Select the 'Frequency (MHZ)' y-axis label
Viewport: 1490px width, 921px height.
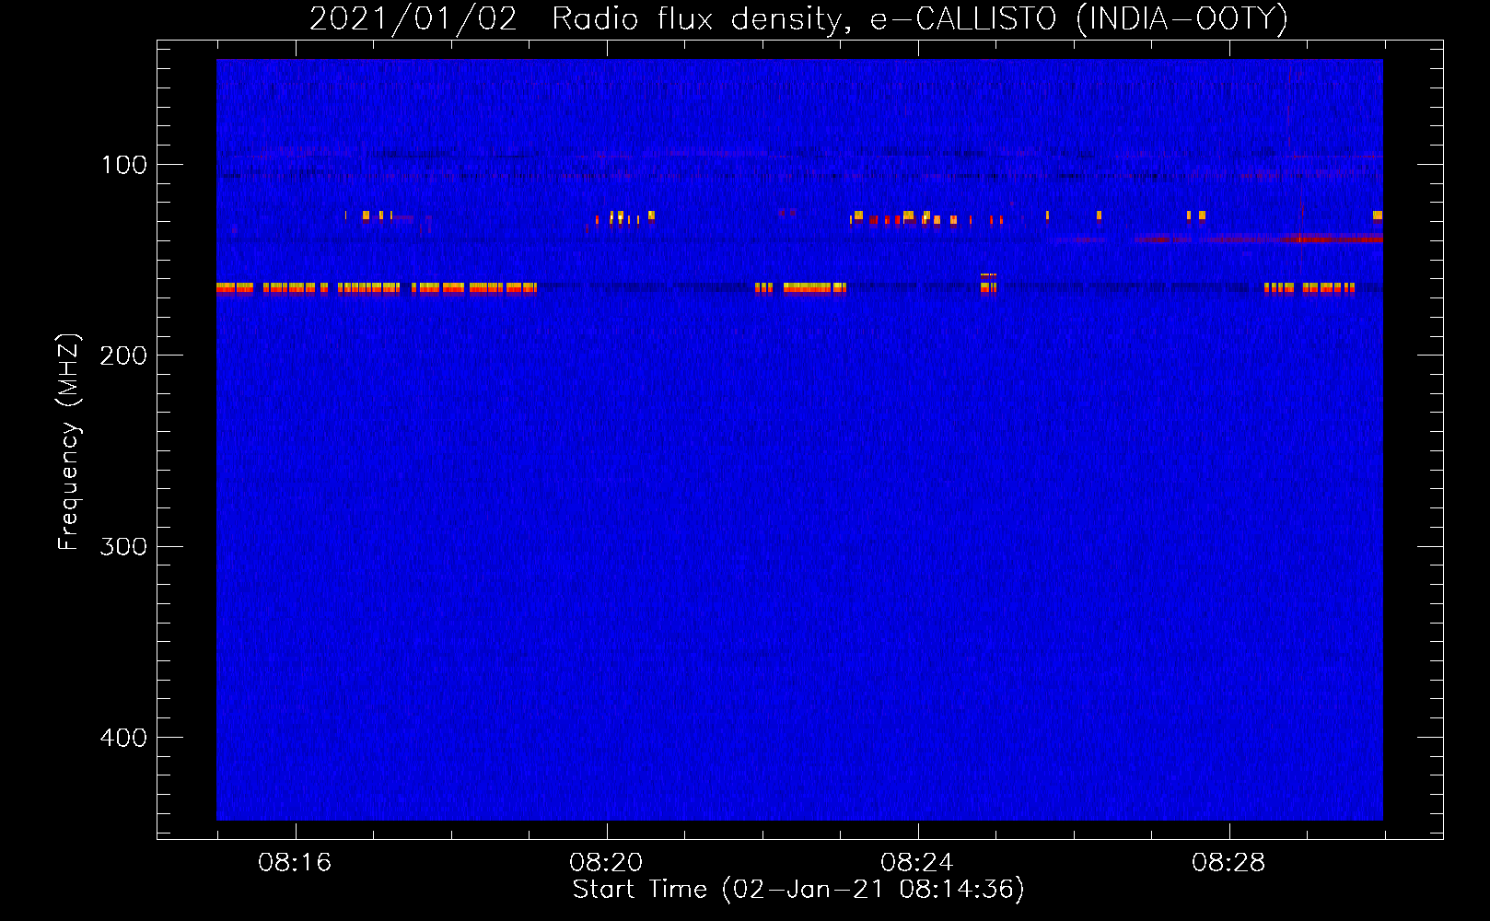click(69, 442)
